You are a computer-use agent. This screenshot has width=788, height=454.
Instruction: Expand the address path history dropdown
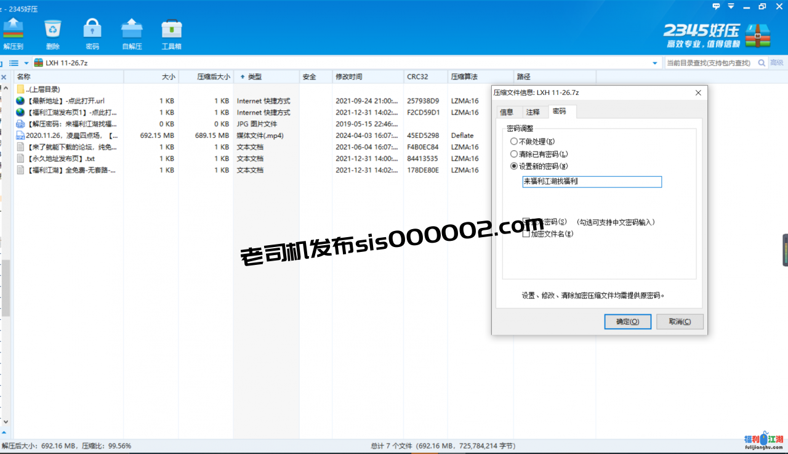pyautogui.click(x=654, y=63)
